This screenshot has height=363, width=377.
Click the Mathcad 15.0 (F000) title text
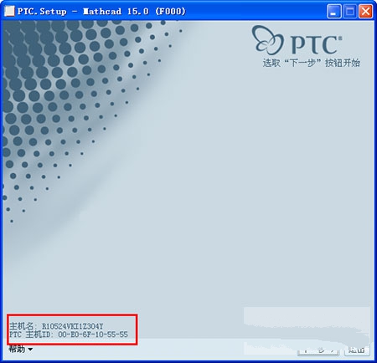click(134, 12)
